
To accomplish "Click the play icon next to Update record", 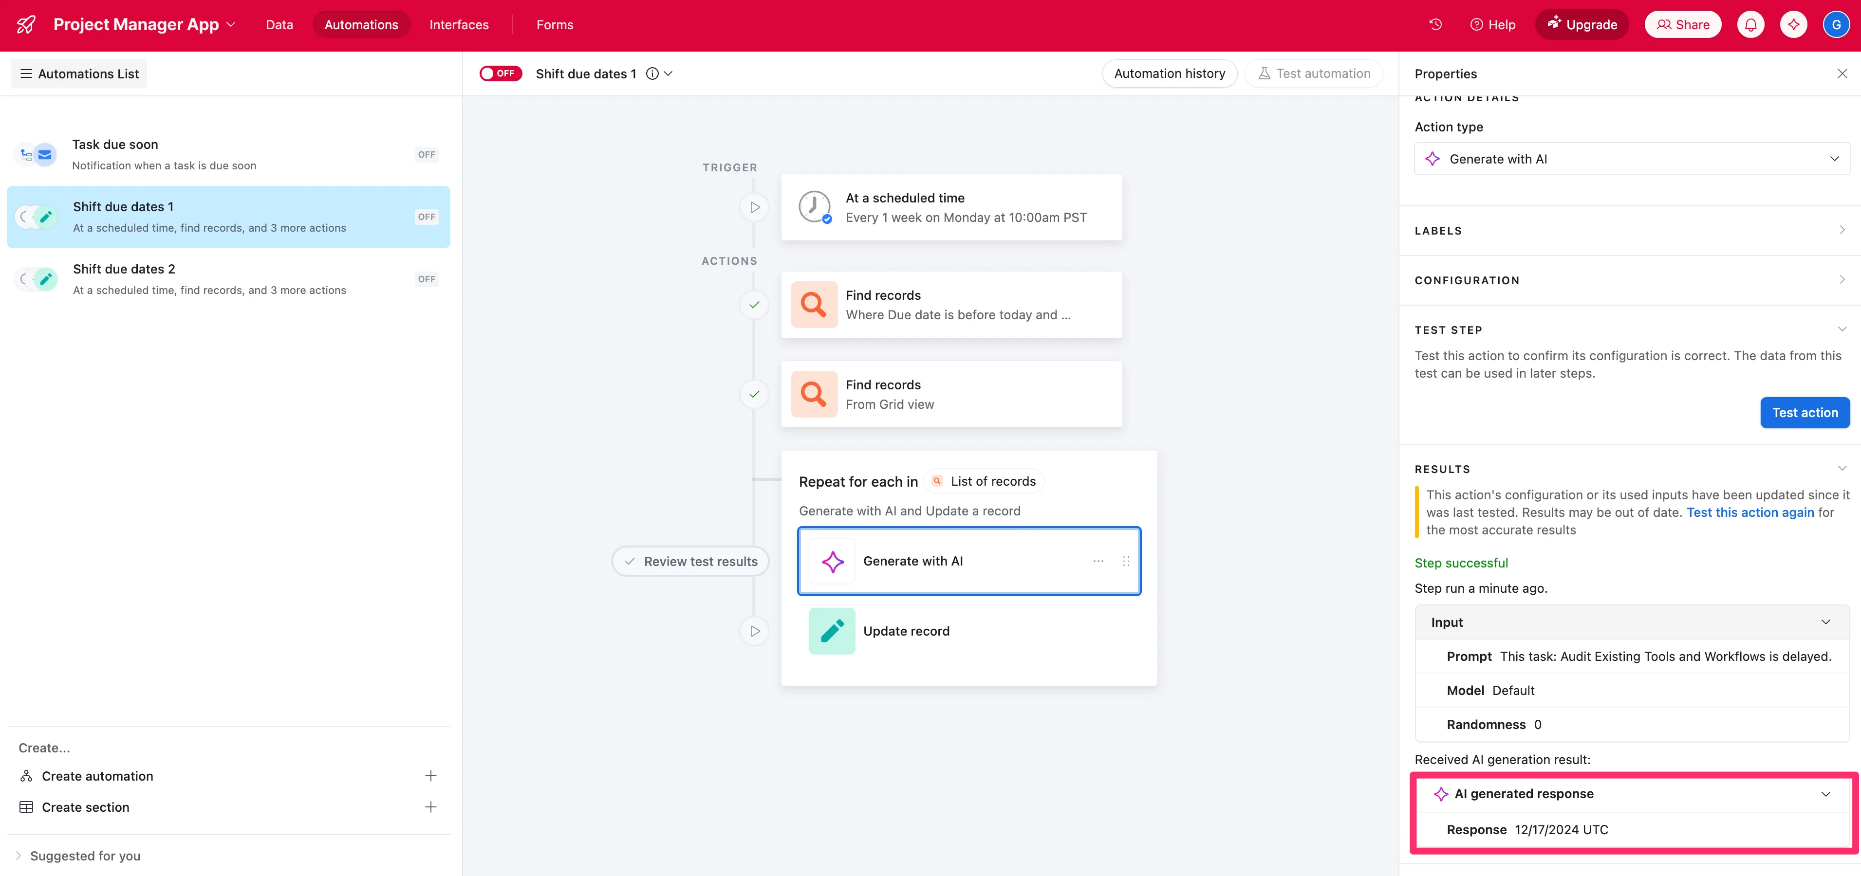I will pyautogui.click(x=754, y=631).
